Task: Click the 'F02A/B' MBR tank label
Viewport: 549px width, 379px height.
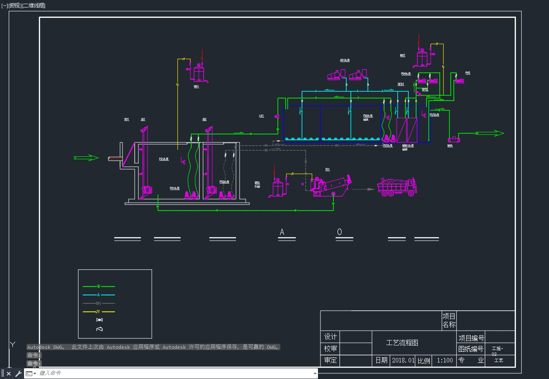Action: click(x=368, y=116)
